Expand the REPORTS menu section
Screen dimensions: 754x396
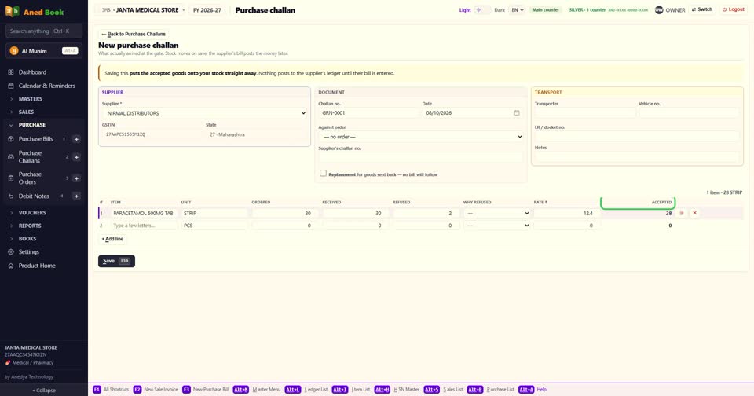[x=30, y=225]
